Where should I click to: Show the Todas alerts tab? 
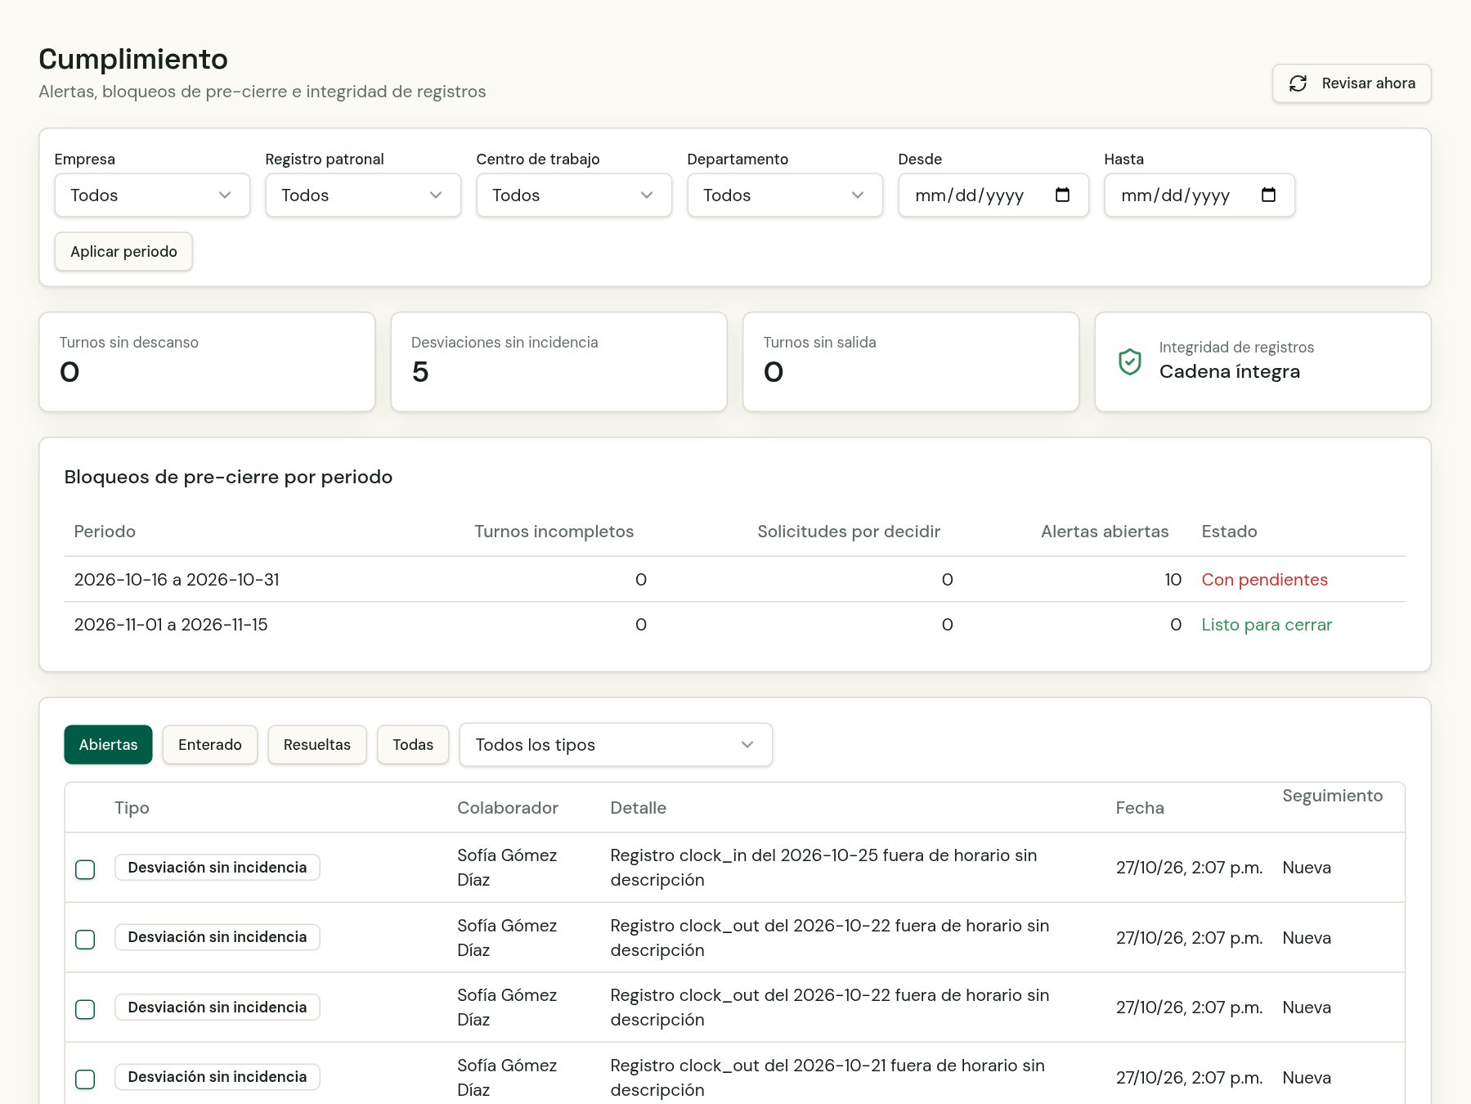413,744
